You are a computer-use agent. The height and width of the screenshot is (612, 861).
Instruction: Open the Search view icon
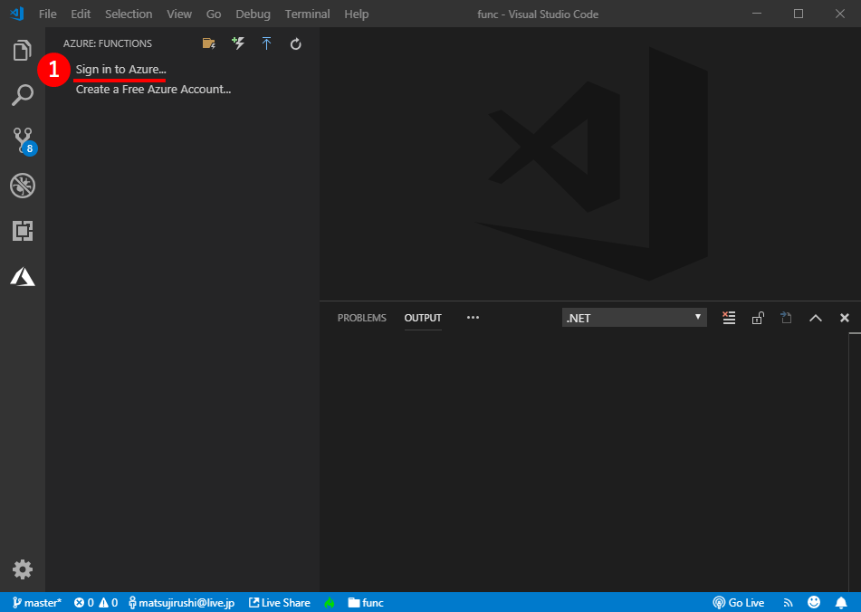click(22, 95)
